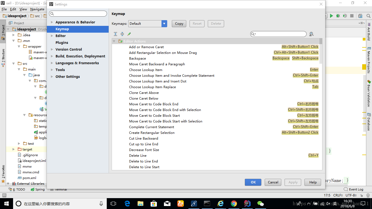Open Project Structure icon in IDE toolbar
Image resolution: width=372 pixels, height=209 pixels.
point(360,16)
